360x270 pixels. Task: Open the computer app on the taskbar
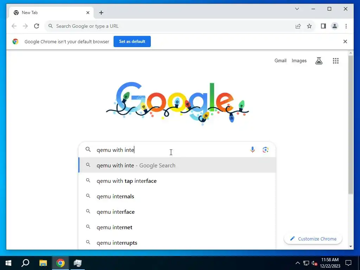[78, 263]
